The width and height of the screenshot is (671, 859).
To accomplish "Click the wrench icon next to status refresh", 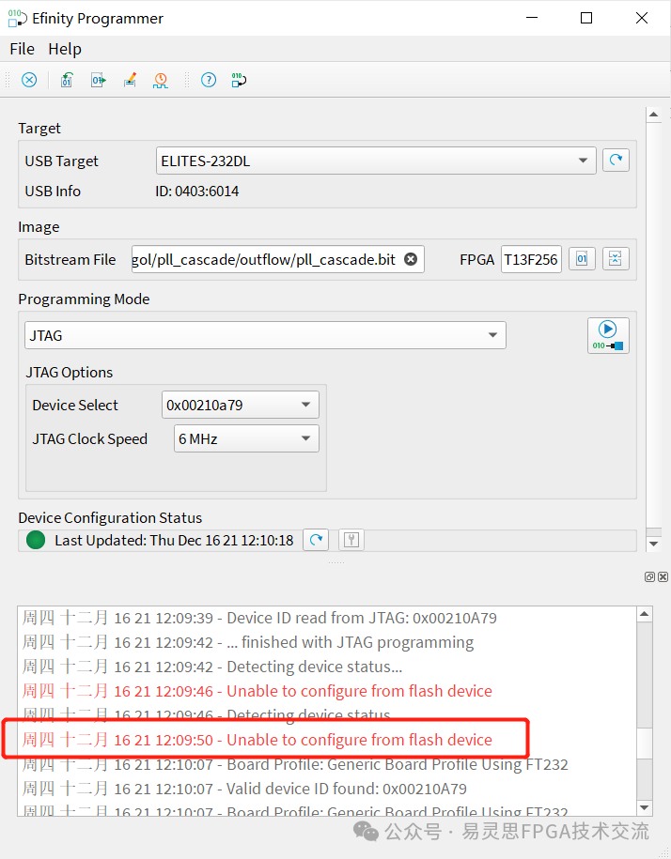I will (x=351, y=540).
